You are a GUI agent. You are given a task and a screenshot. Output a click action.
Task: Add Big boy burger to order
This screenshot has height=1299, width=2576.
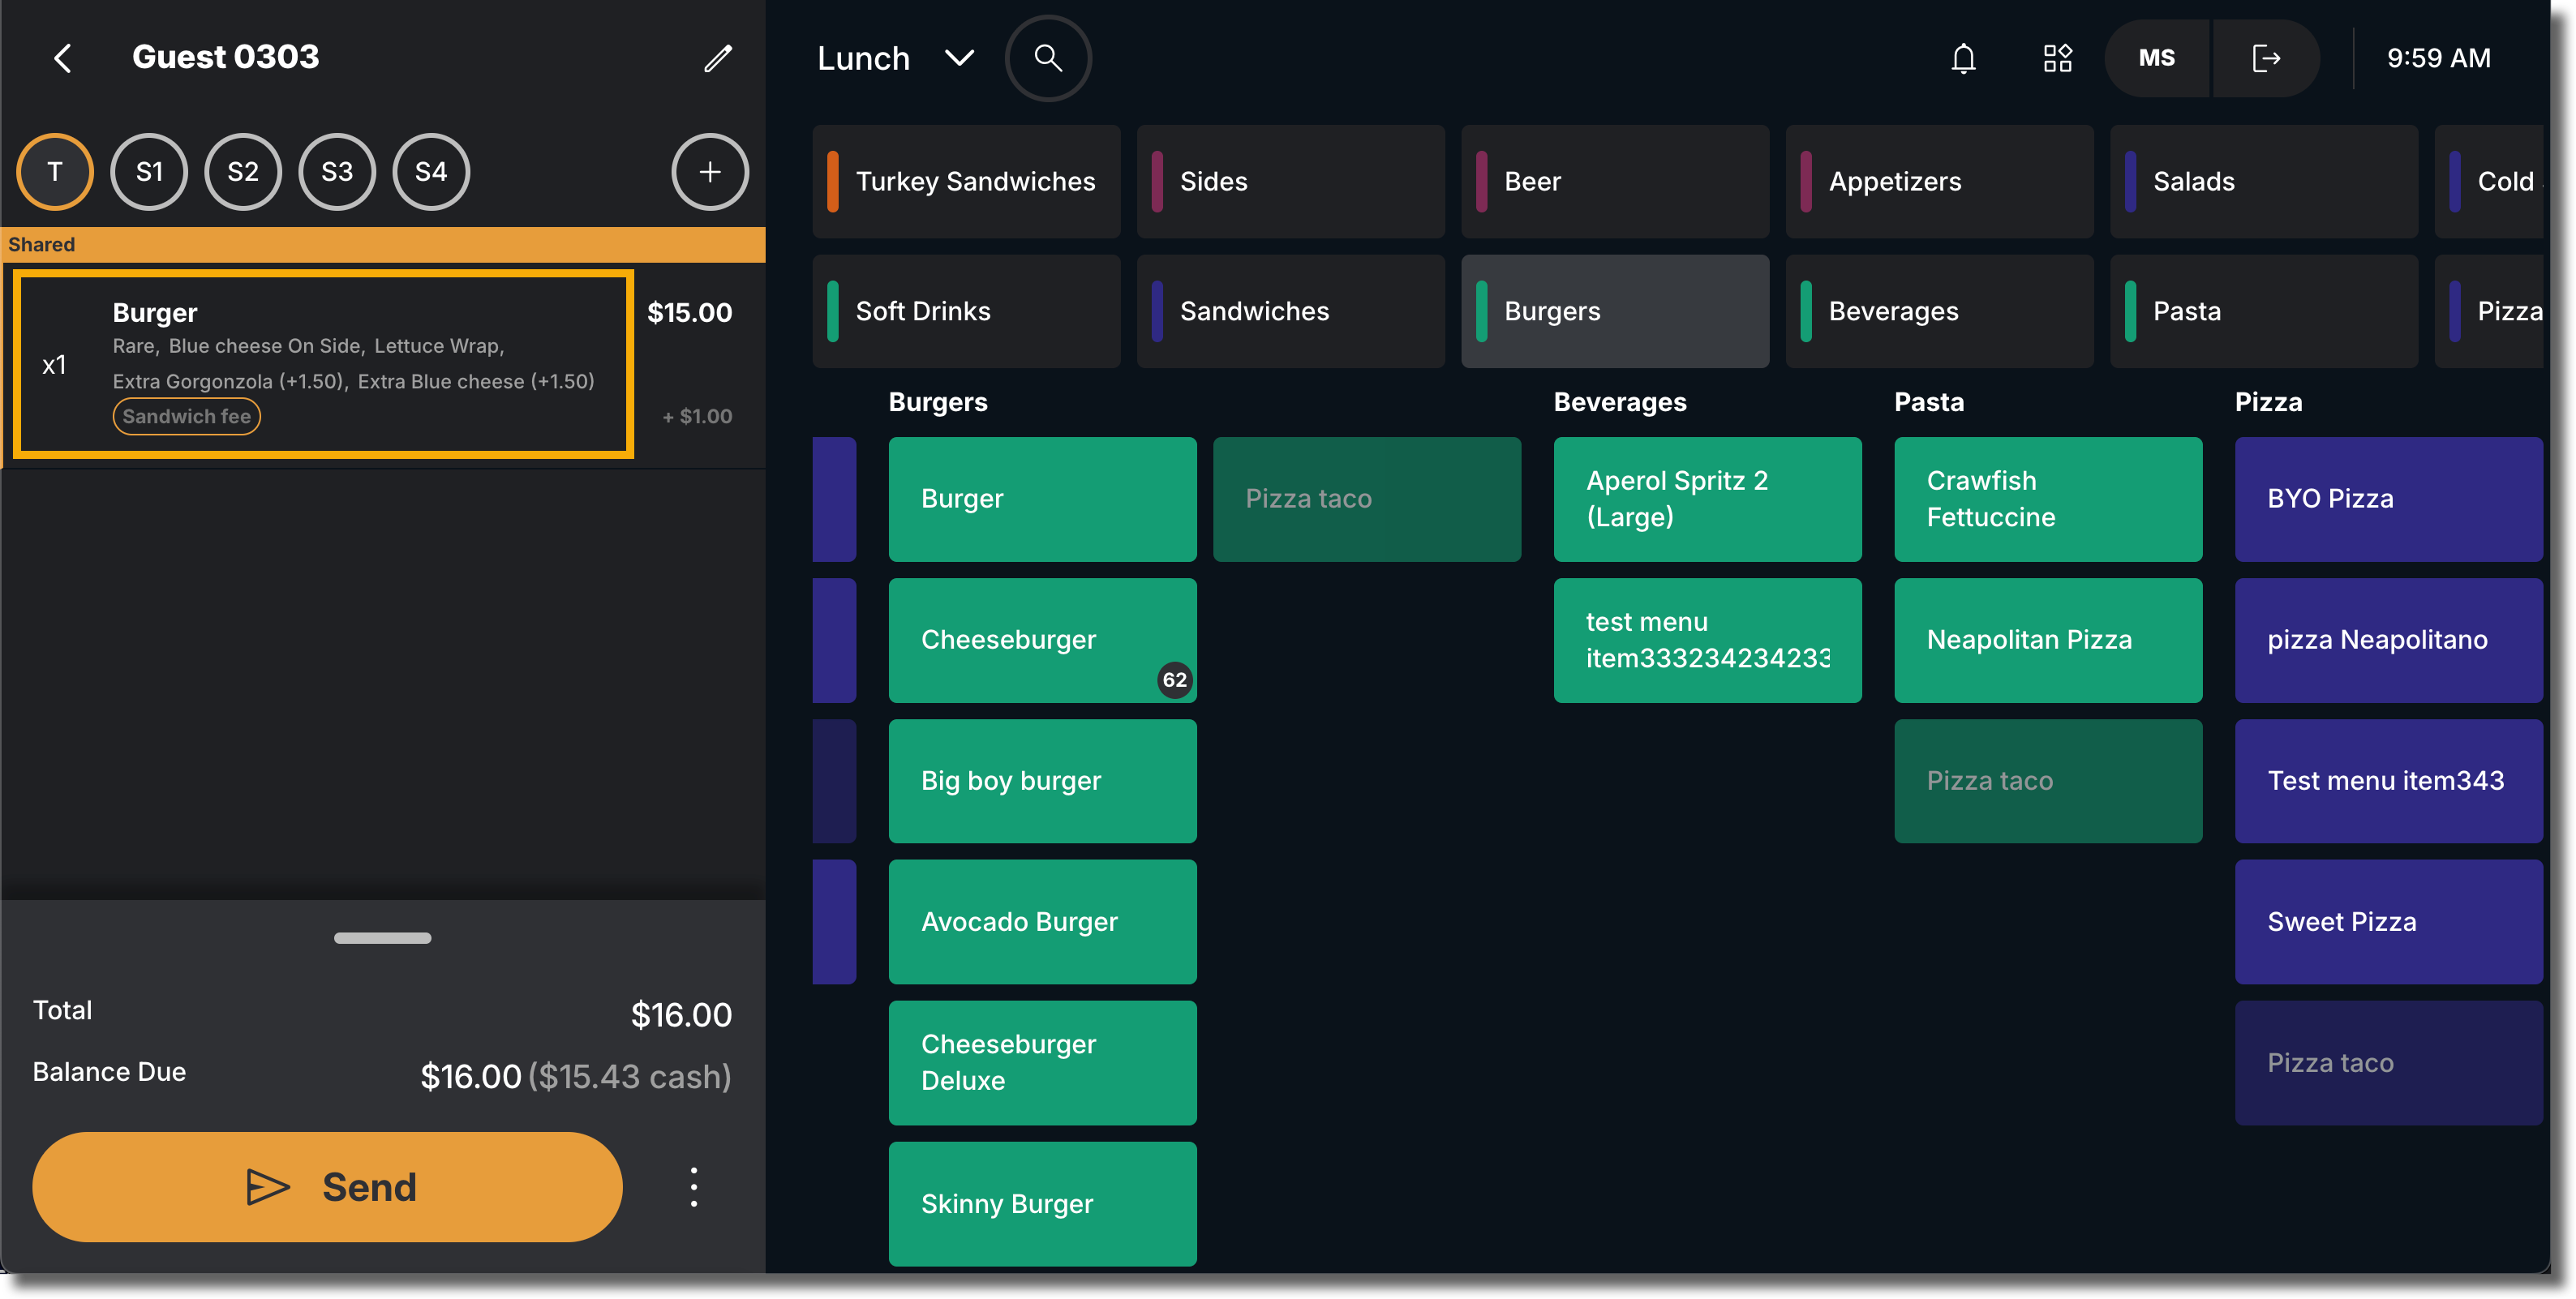point(1042,781)
